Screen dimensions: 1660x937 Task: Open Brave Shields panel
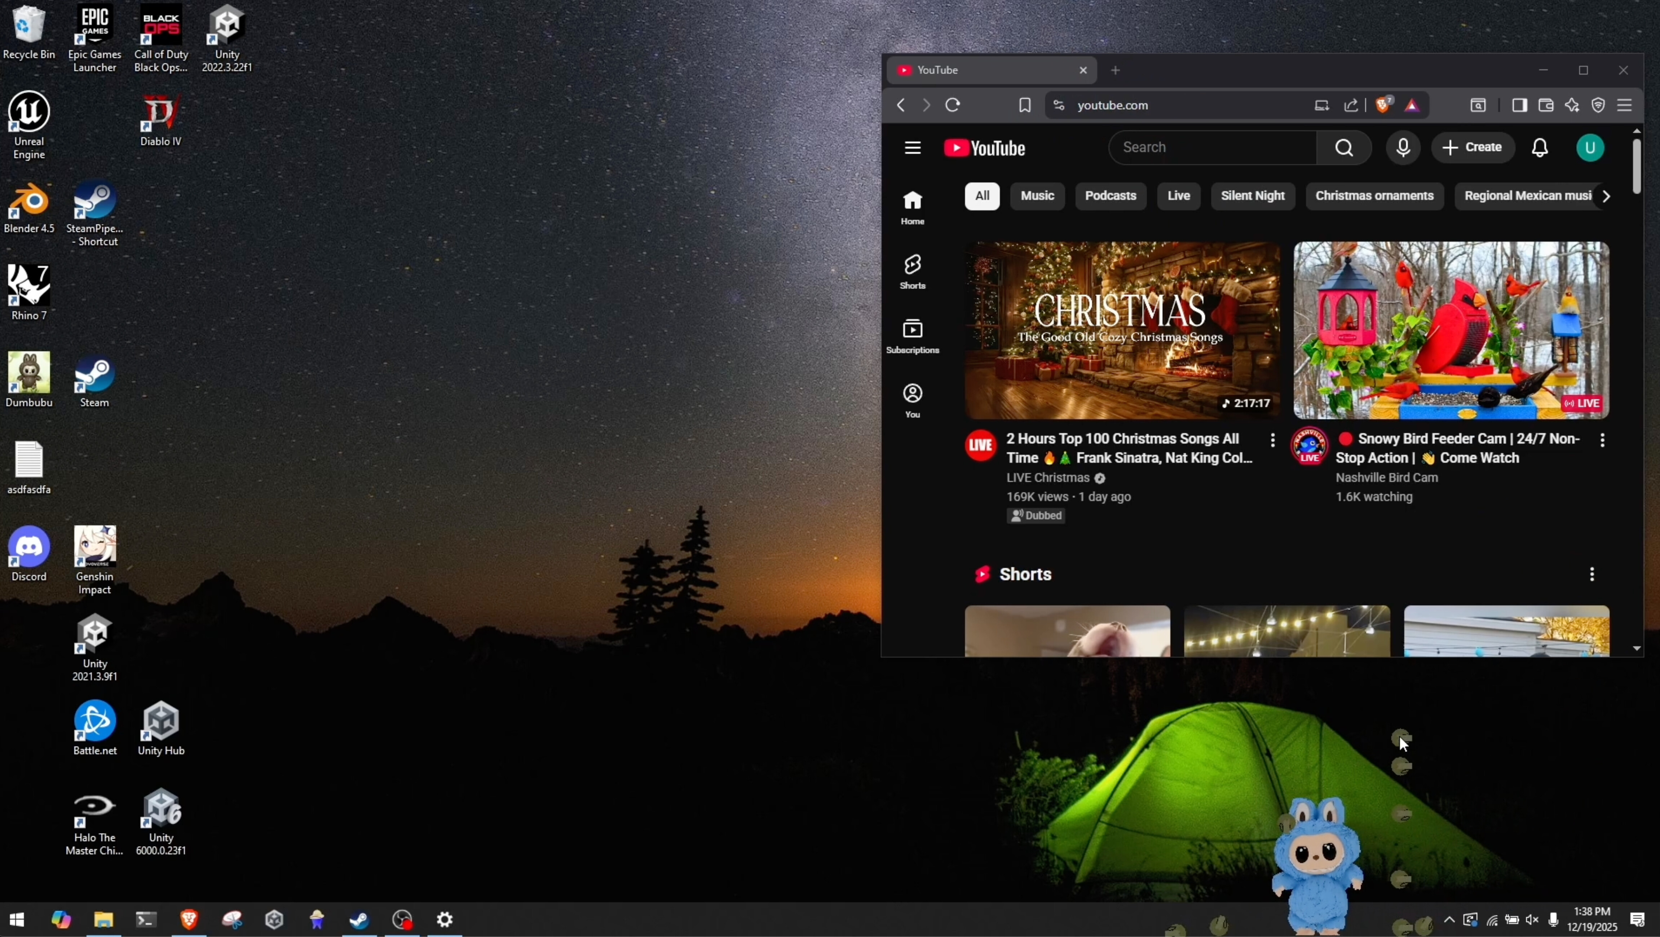(x=1383, y=105)
